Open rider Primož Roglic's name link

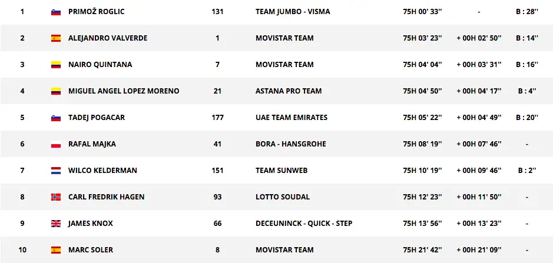coord(97,12)
